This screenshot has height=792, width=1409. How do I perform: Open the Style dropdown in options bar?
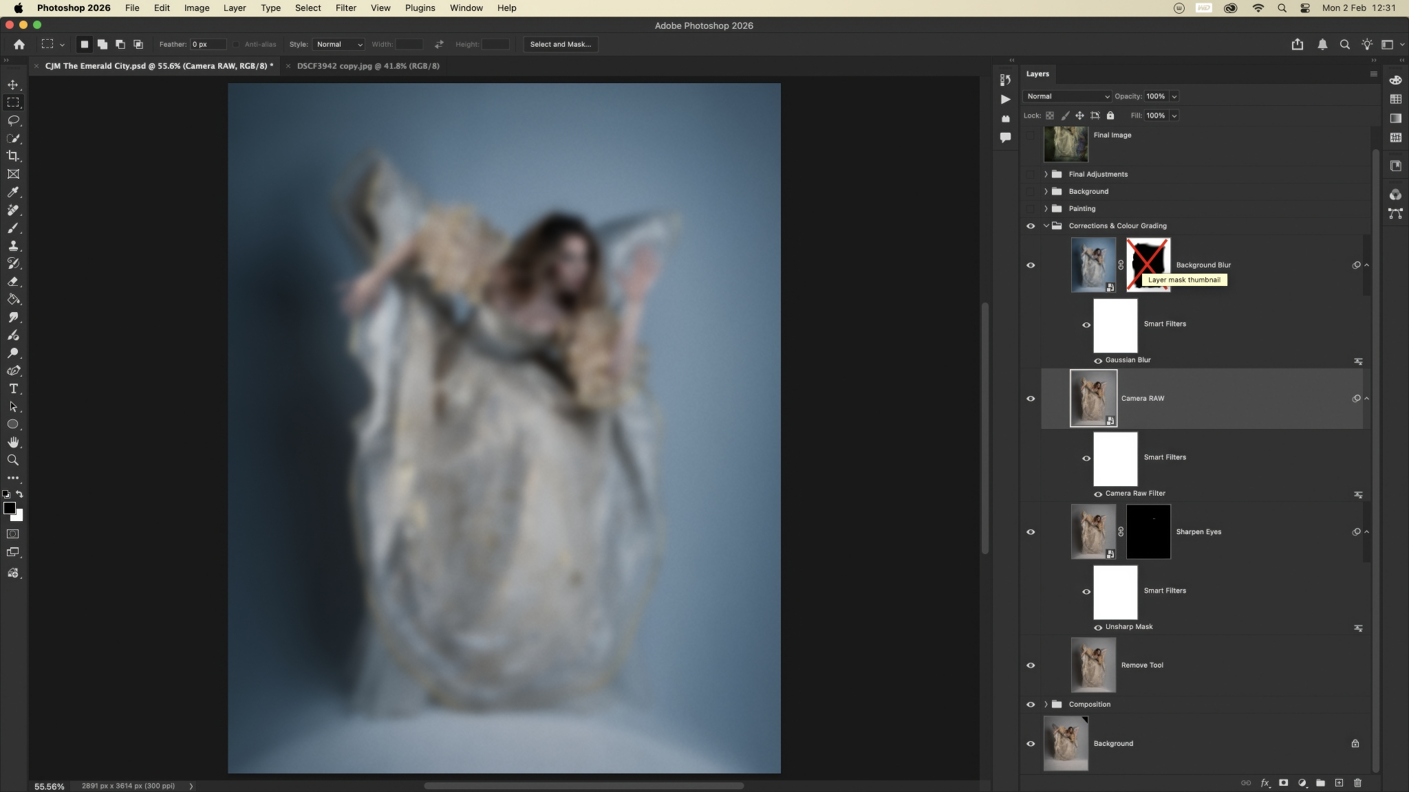(x=338, y=44)
